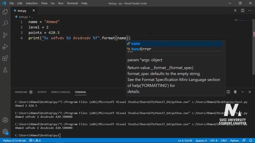Click the "Ahmed" string on line 1

(x=52, y=22)
